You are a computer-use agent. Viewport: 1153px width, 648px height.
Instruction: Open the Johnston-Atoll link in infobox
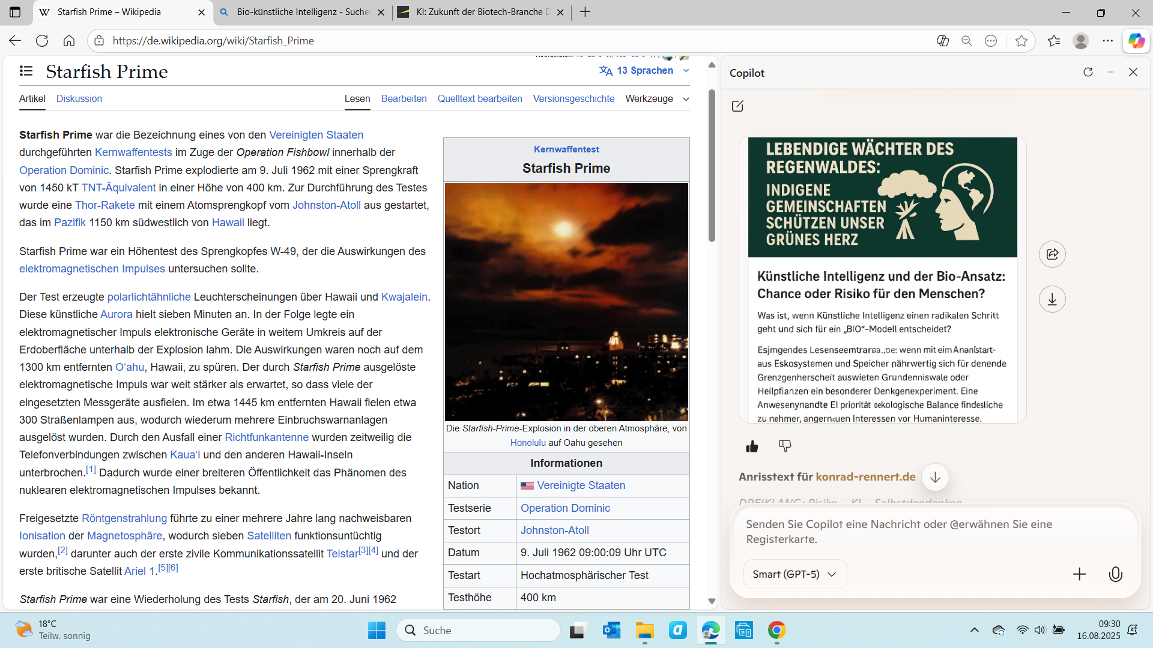554,530
